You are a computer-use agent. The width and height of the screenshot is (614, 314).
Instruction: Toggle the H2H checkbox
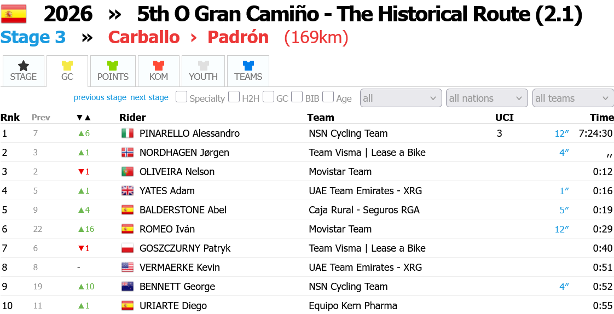pos(234,97)
